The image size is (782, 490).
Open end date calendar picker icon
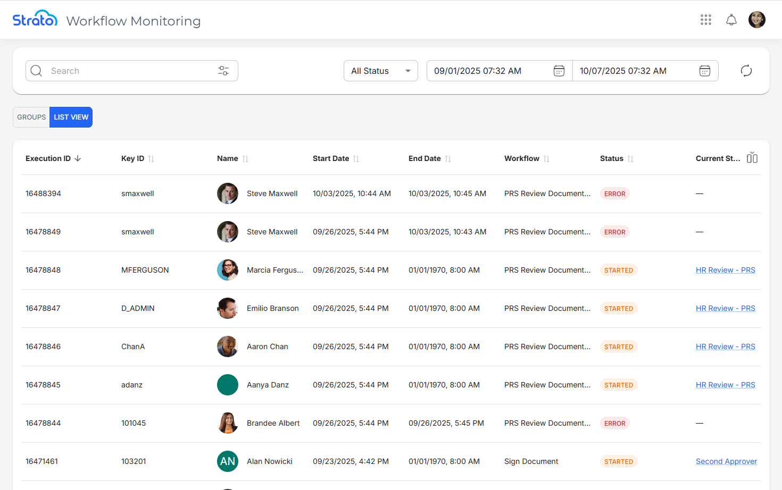704,71
